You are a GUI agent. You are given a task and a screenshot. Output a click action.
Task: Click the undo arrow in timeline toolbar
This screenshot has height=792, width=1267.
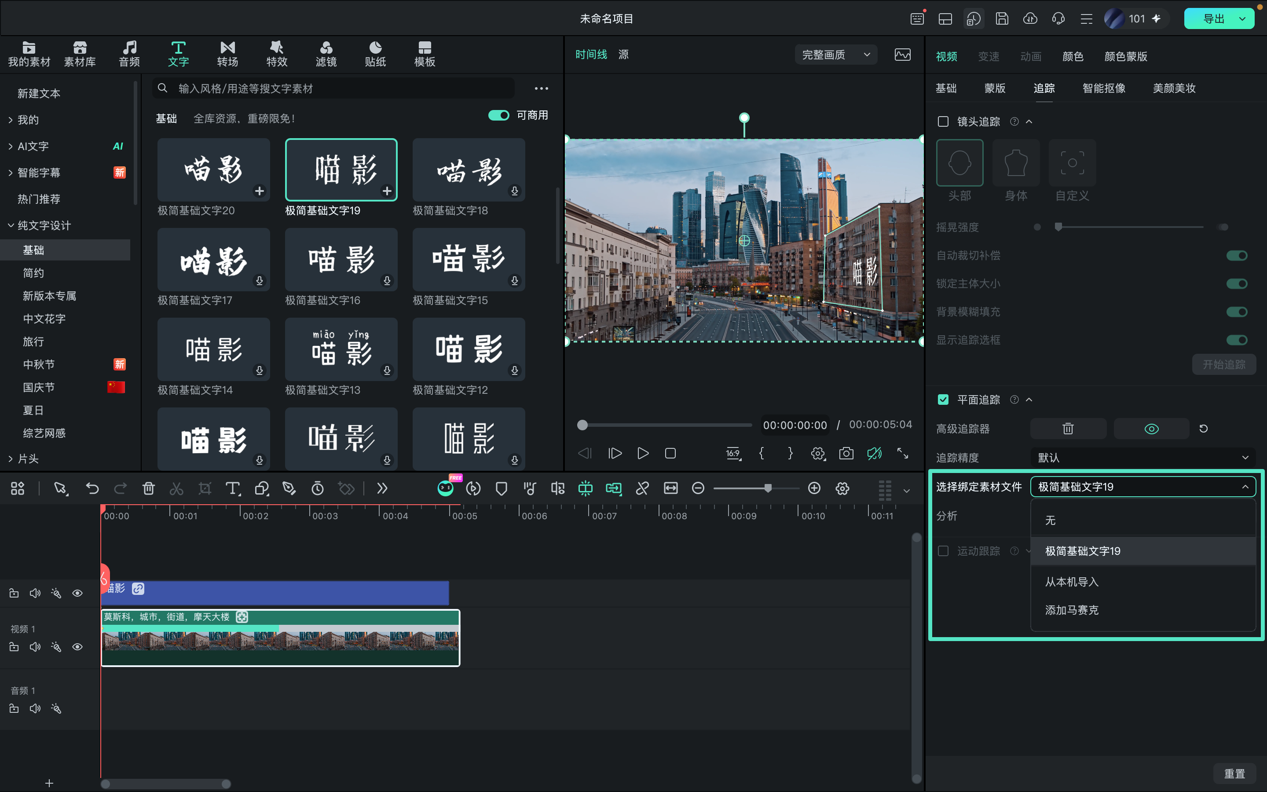click(92, 488)
